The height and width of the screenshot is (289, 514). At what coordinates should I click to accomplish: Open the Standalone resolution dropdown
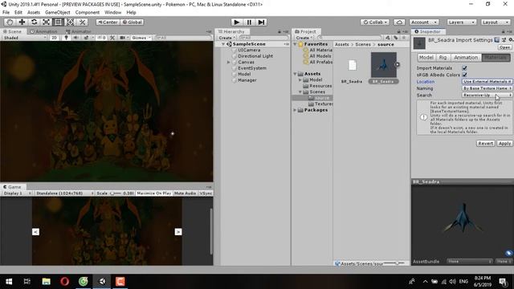(x=64, y=193)
